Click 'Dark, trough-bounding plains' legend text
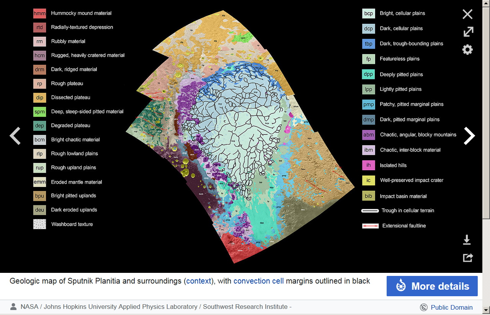Screen dimensions: 490x315 tap(412, 44)
